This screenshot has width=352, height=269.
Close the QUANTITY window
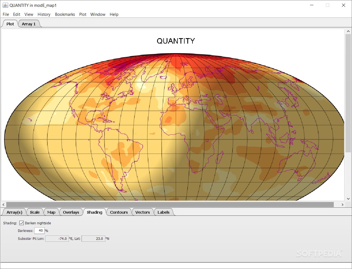(344, 5)
